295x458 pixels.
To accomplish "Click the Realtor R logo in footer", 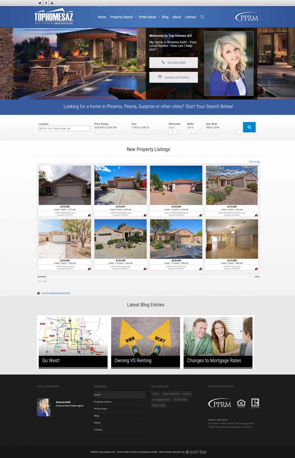I will [255, 403].
